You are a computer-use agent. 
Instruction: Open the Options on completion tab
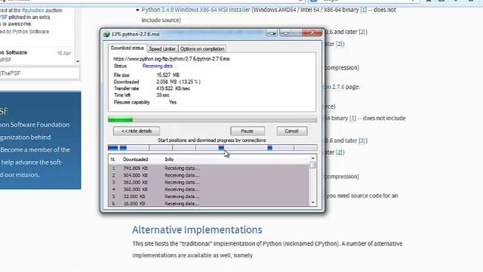[202, 48]
